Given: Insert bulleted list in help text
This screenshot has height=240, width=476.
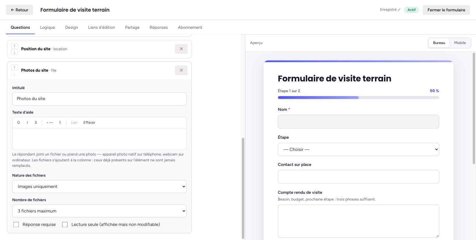Looking at the screenshot, I should point(50,122).
